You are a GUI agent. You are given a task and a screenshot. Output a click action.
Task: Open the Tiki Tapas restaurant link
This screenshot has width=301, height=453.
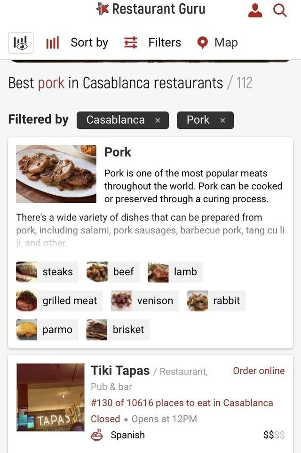coord(120,371)
